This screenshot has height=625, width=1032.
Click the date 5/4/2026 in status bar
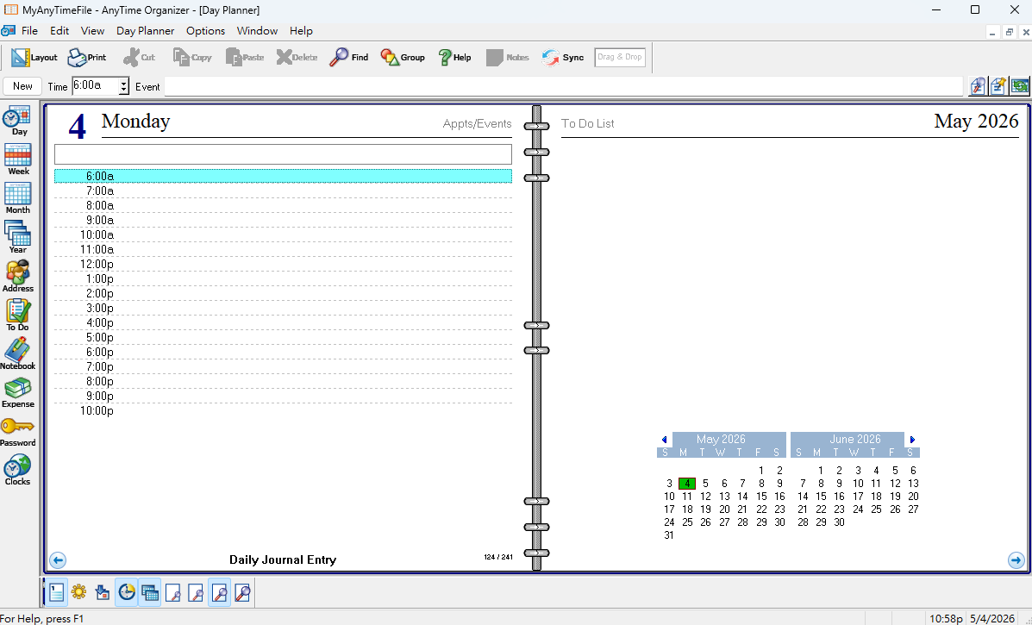point(992,618)
